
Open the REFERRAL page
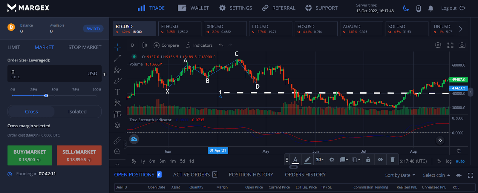[278, 8]
